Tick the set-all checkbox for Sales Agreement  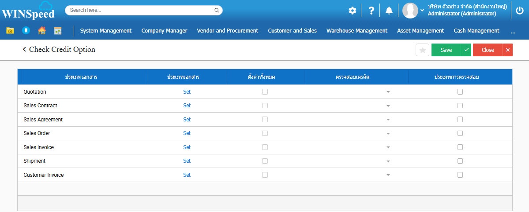(265, 120)
